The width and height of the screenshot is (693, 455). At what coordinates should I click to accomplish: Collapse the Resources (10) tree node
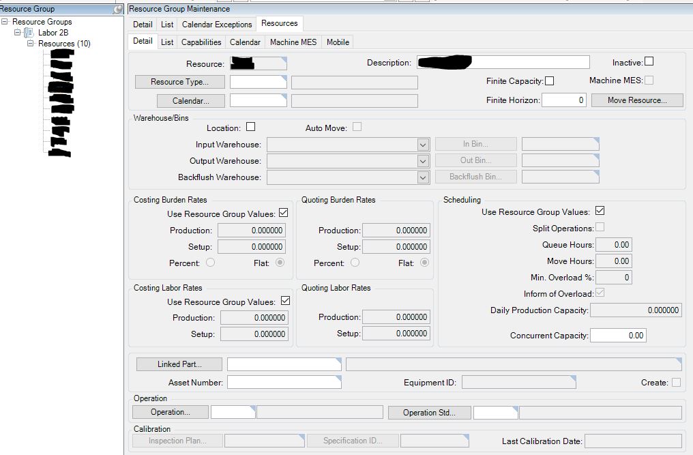[30, 44]
